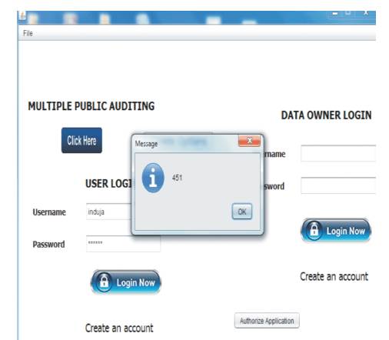
Task: Click the padlock icon on user login button
Action: (x=104, y=282)
